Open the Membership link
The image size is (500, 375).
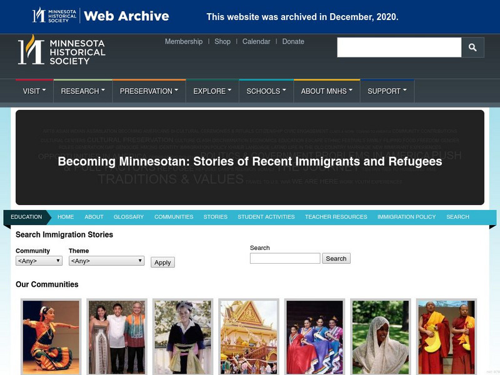pyautogui.click(x=184, y=41)
